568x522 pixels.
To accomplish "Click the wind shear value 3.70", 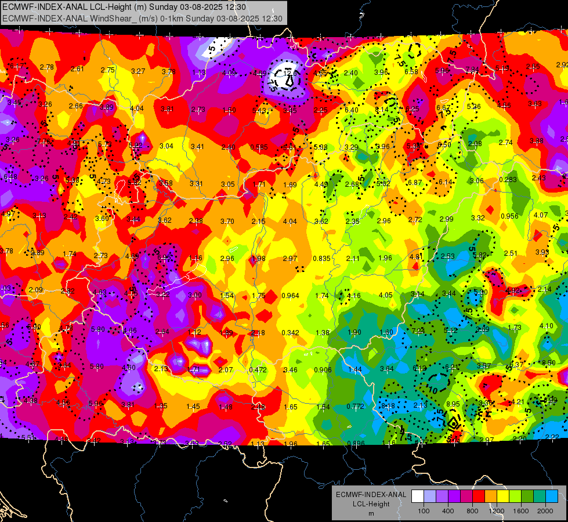I will [227, 221].
